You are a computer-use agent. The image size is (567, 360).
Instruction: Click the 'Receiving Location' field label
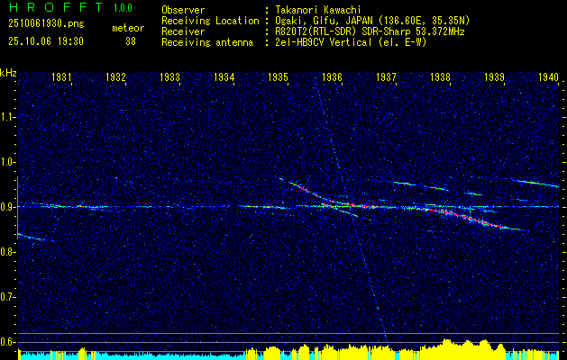(210, 21)
